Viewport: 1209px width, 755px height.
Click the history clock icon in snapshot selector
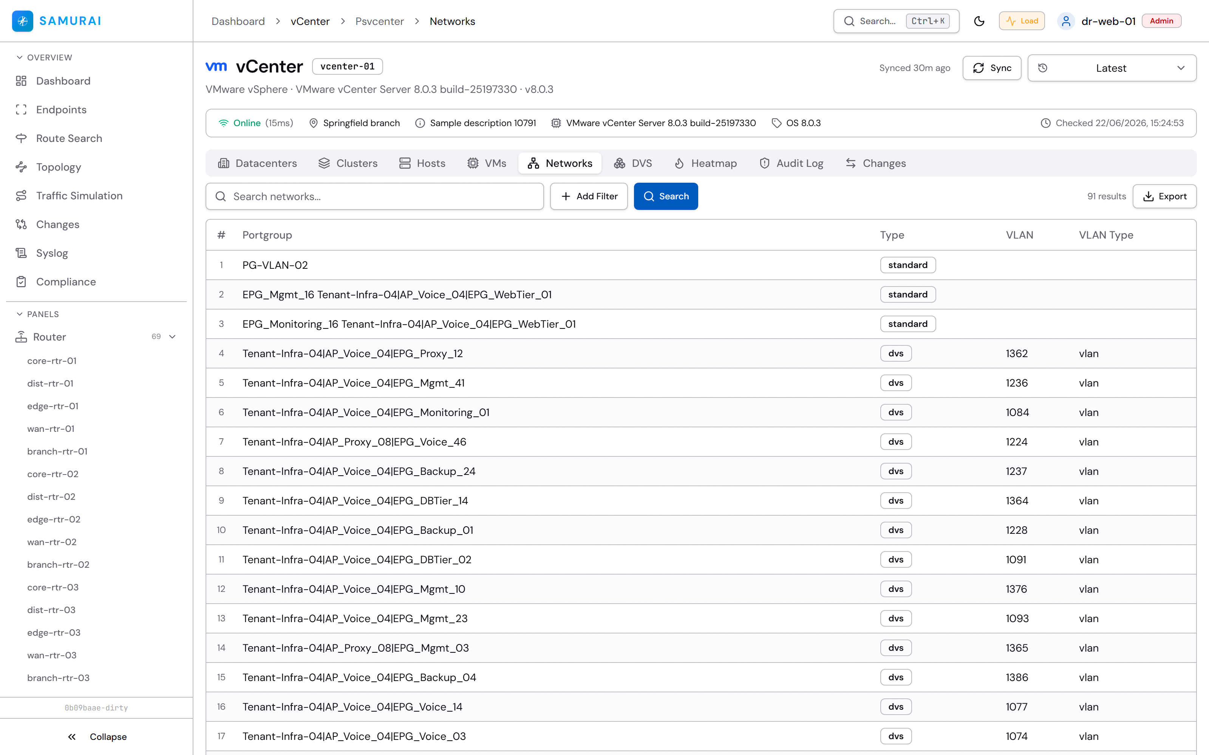1043,68
